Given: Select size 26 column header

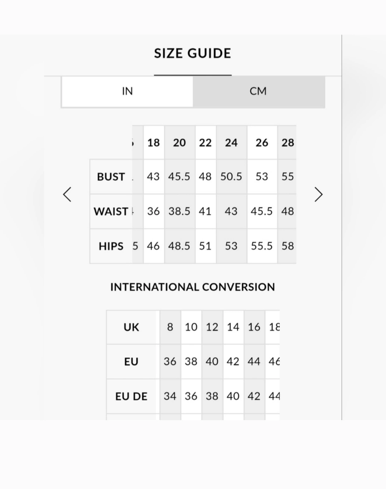Looking at the screenshot, I should click(262, 143).
